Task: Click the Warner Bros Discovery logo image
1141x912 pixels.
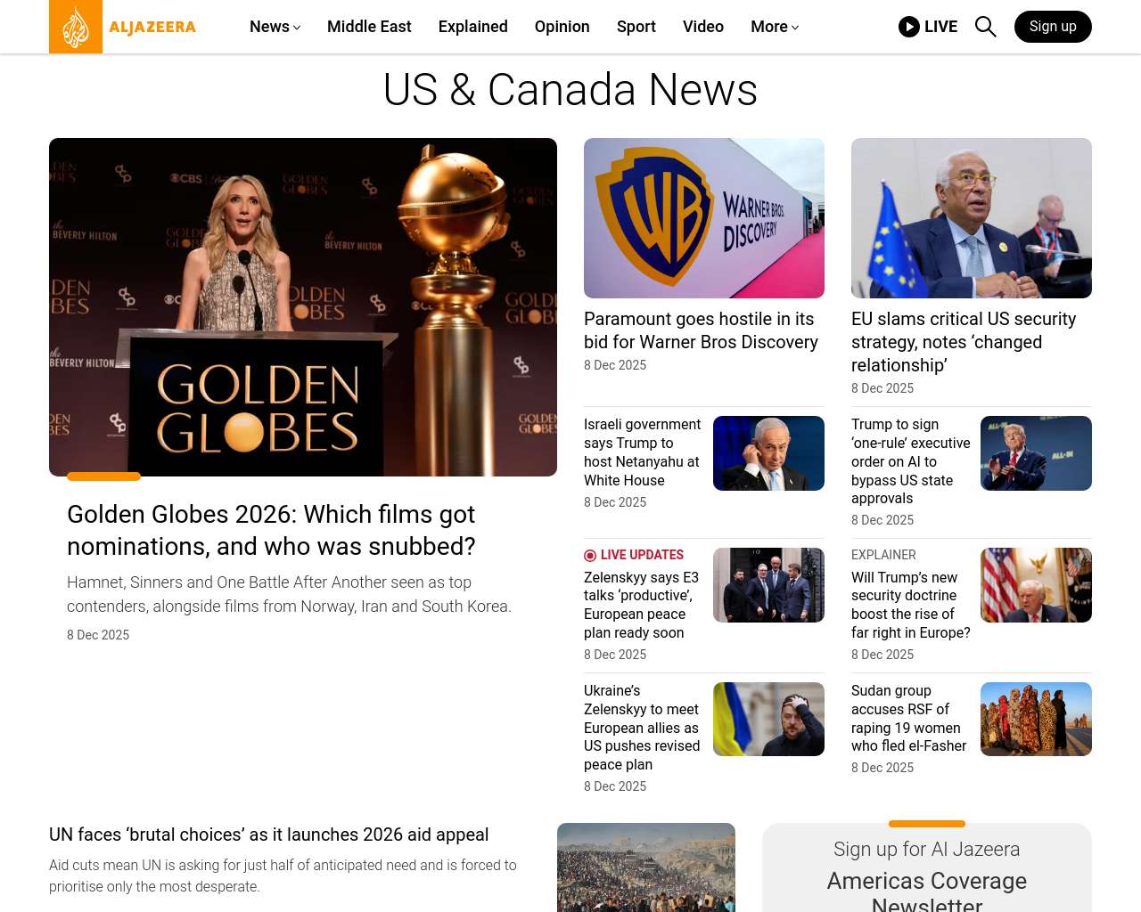Action: click(704, 218)
